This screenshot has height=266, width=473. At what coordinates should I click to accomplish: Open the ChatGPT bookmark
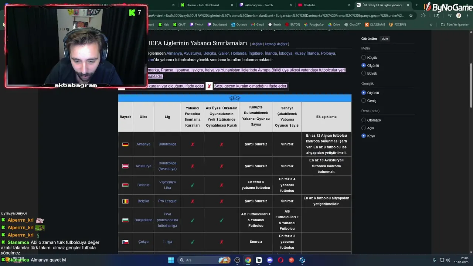click(x=353, y=25)
